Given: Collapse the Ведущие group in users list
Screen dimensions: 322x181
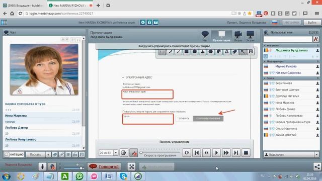Looking at the screenshot, I should [x=265, y=45].
